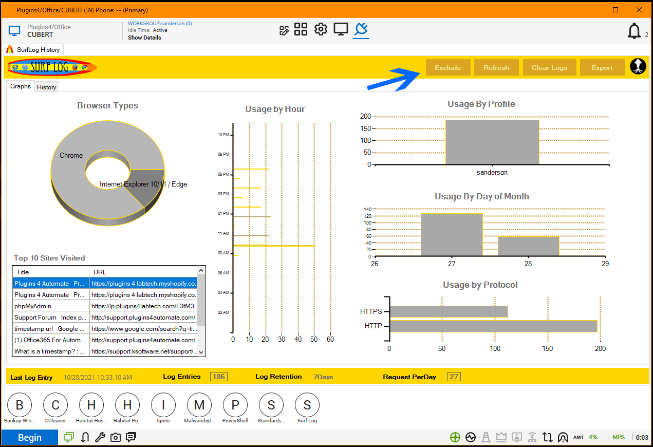
Task: Click the magnet icon in the bottom bar
Action: coord(85,437)
